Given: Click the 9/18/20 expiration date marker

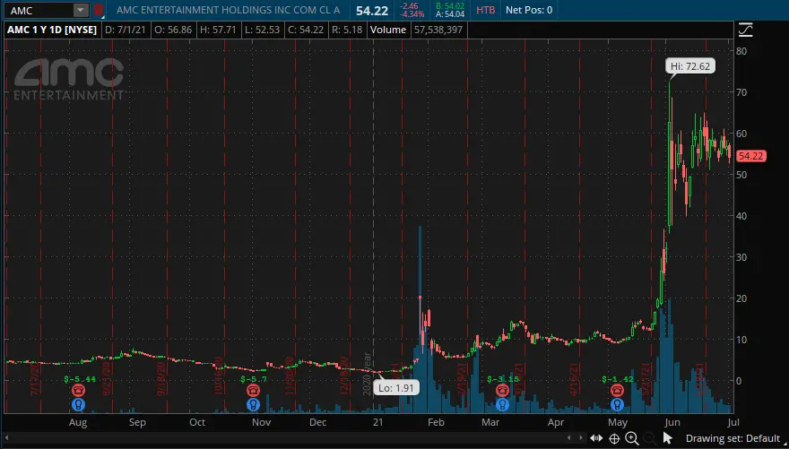Looking at the screenshot, I should pyautogui.click(x=161, y=378).
